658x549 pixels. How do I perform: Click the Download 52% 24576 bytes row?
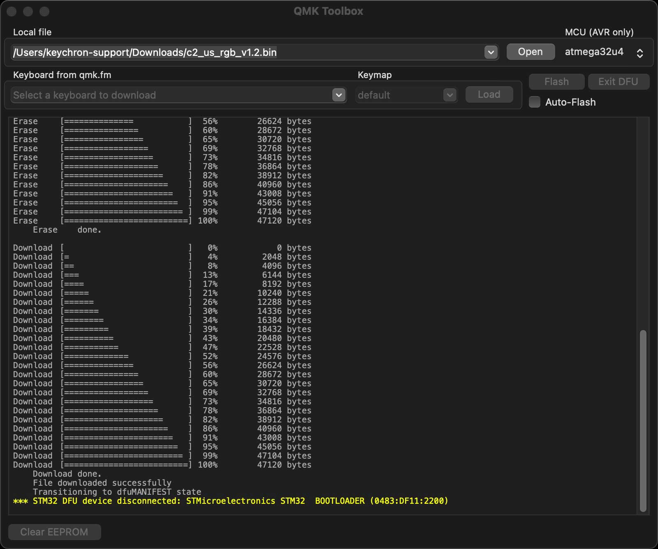[x=162, y=356]
